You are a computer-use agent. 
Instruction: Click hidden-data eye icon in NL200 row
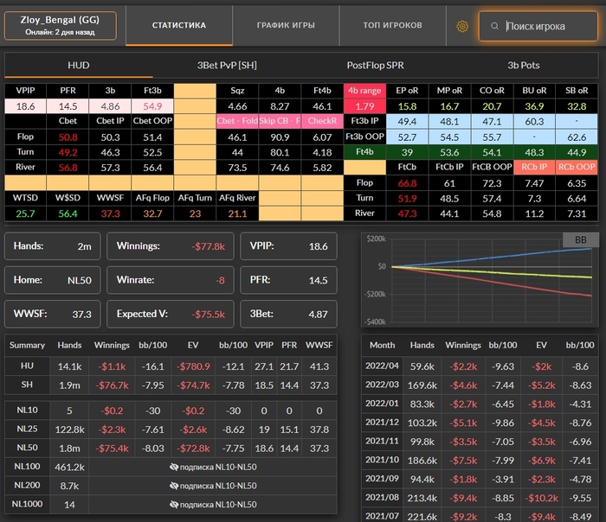tap(175, 486)
